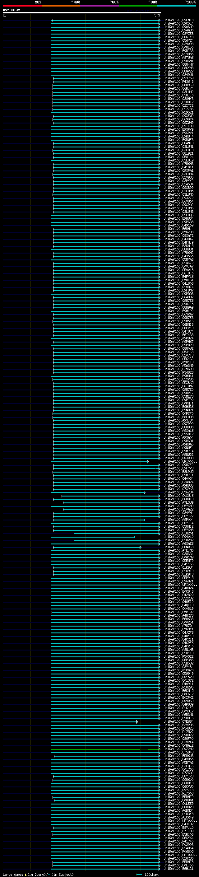Open hit UniRef100_Q8VZE8
Image resolution: width=199 pixels, height=877 pixels.
[x=178, y=34]
